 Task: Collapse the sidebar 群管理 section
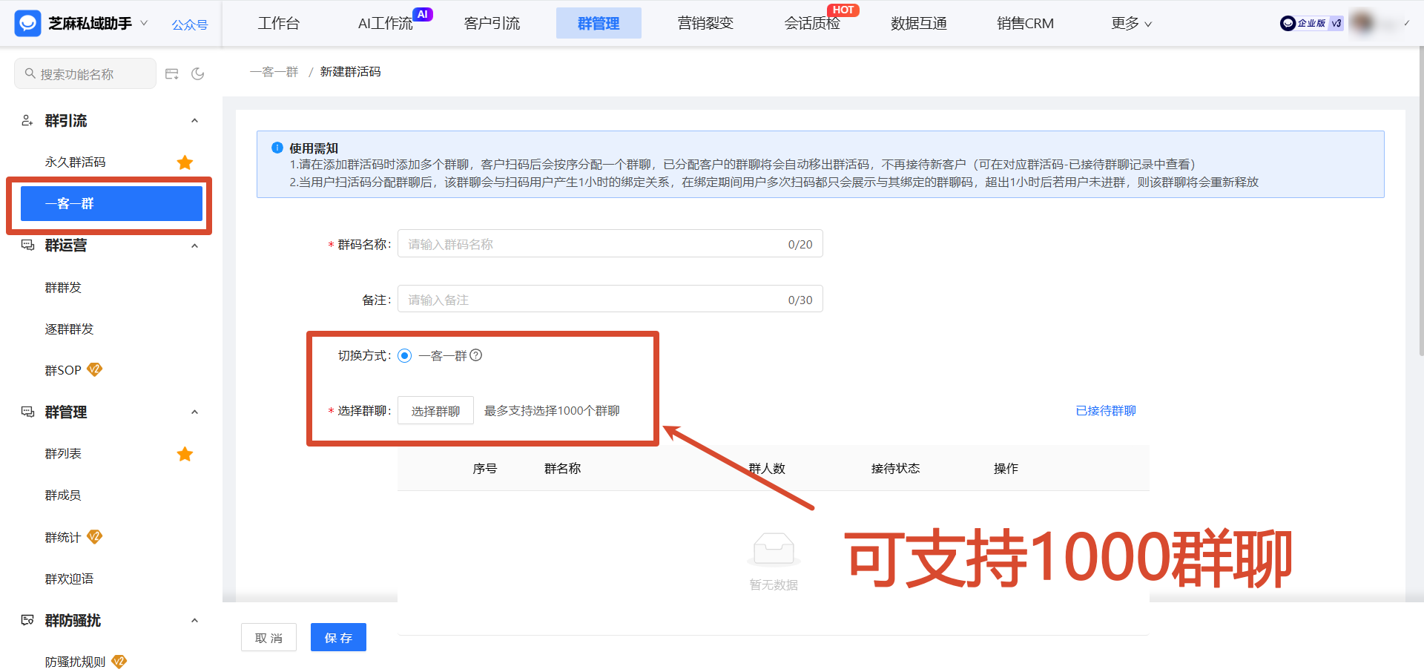(195, 412)
